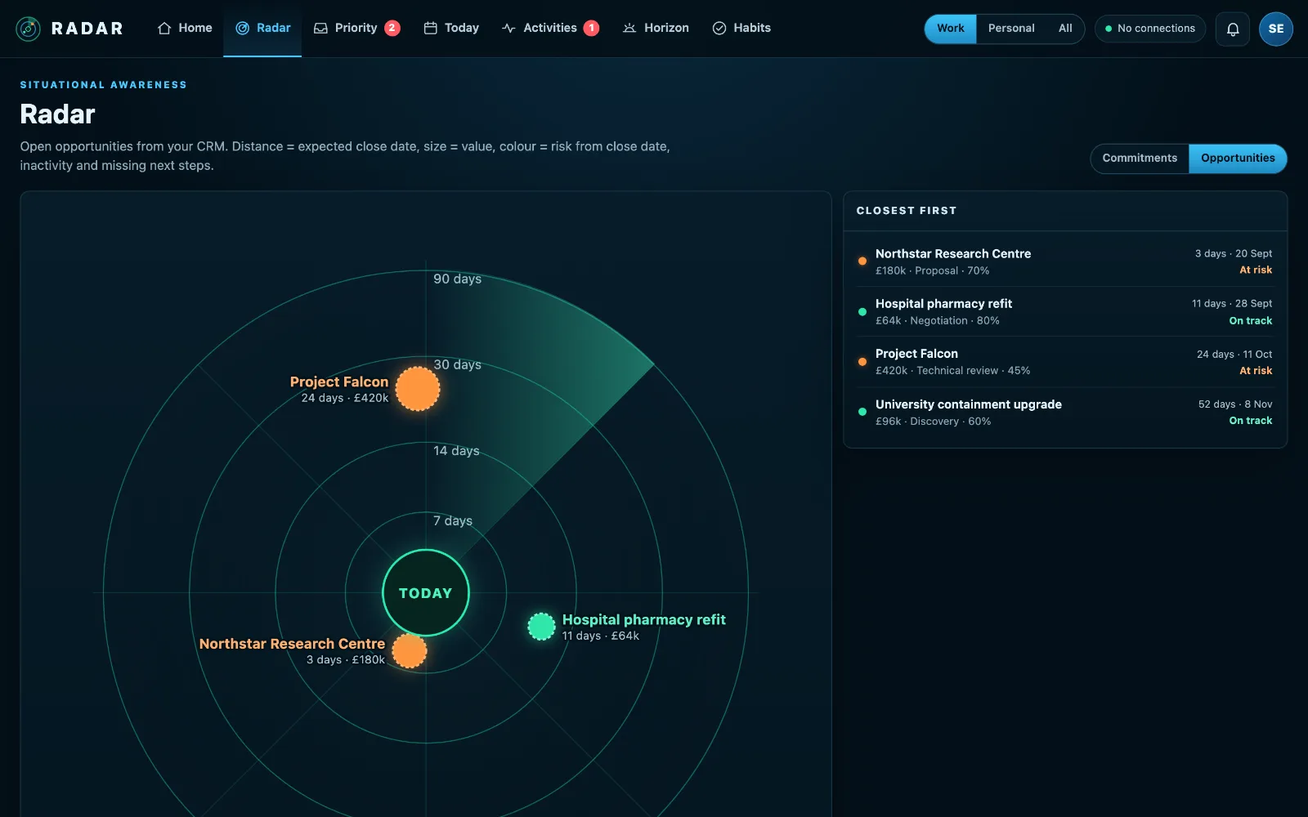This screenshot has height=817, width=1308.
Task: Open University containment upgrade list row
Action: pos(1065,412)
